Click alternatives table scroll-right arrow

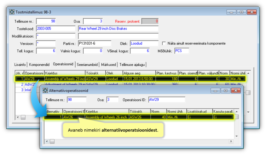[231, 141]
